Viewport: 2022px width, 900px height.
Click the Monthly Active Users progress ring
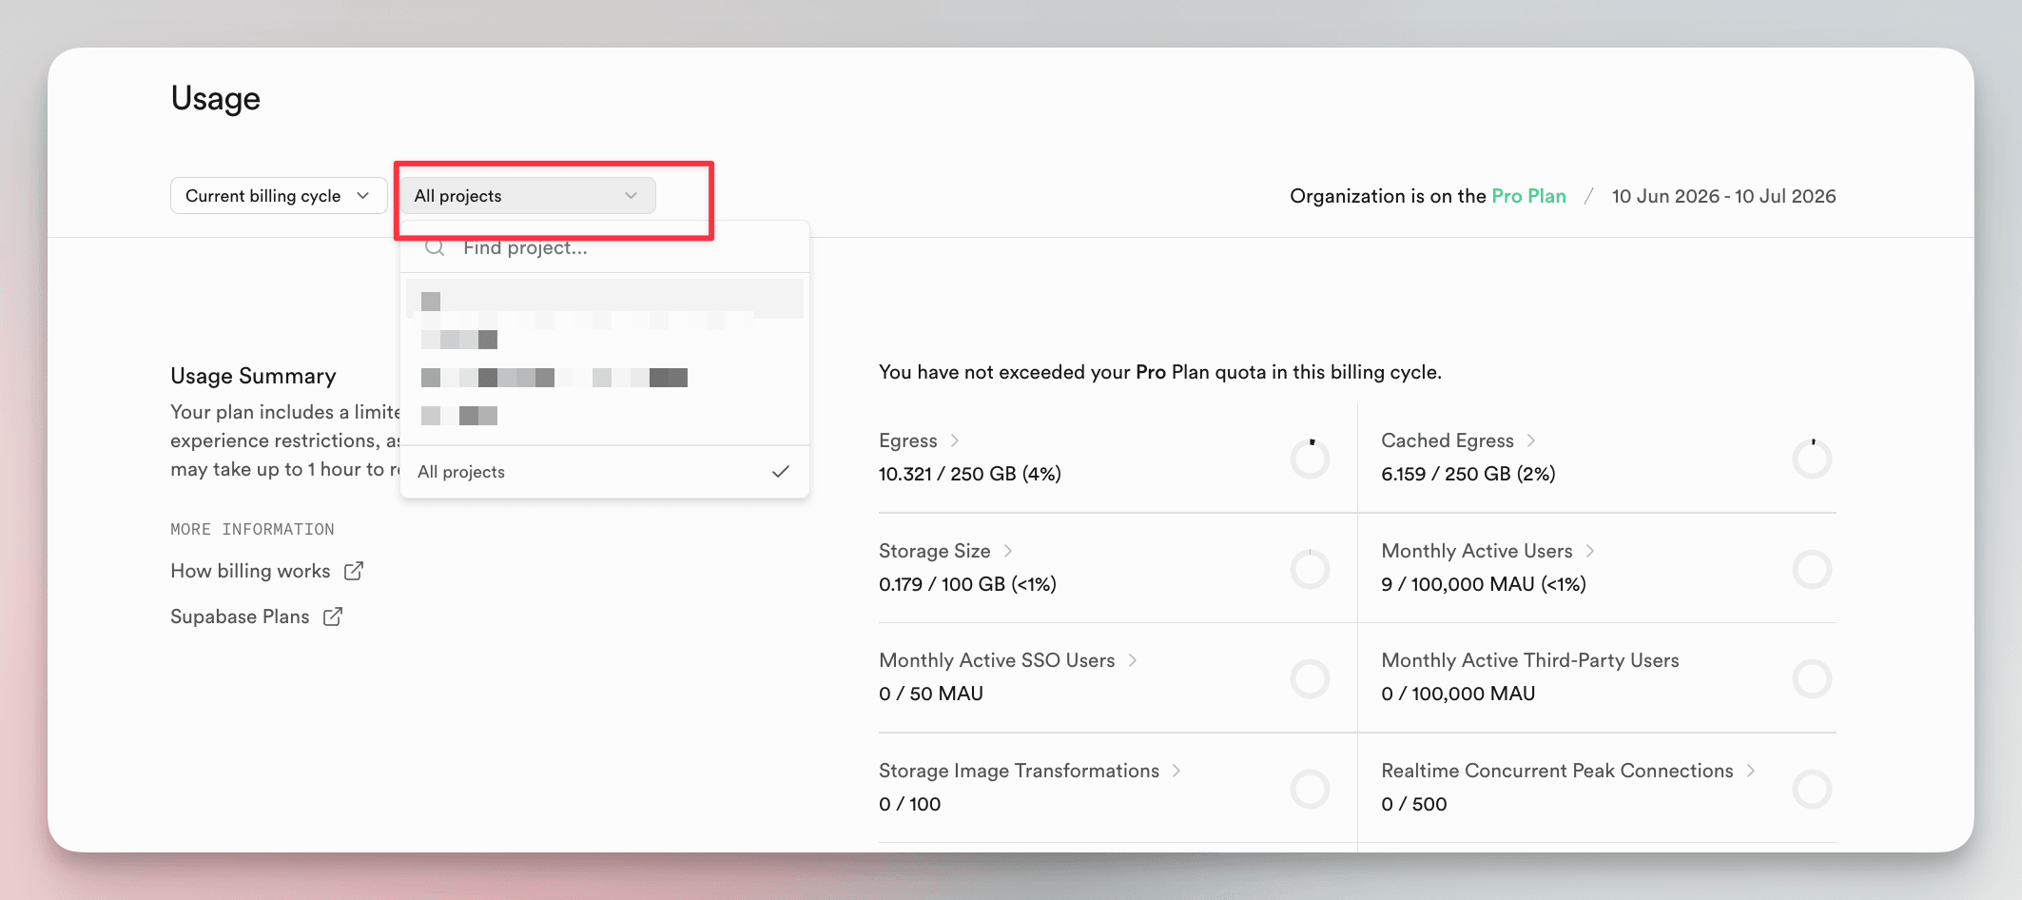1812,570
